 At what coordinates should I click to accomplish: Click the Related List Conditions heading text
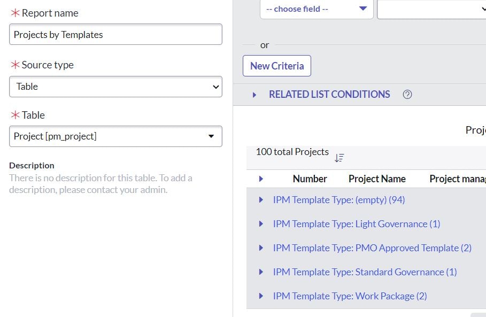329,95
